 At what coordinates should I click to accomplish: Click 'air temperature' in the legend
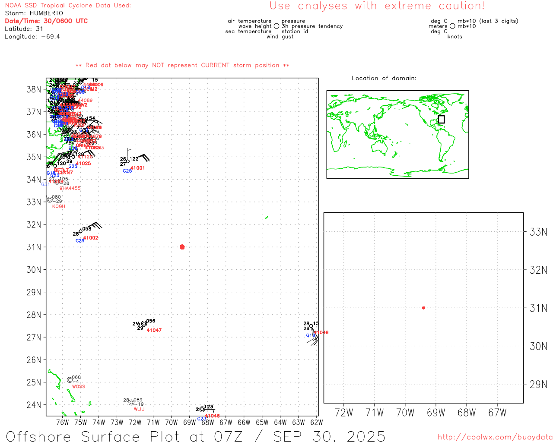[x=250, y=21]
